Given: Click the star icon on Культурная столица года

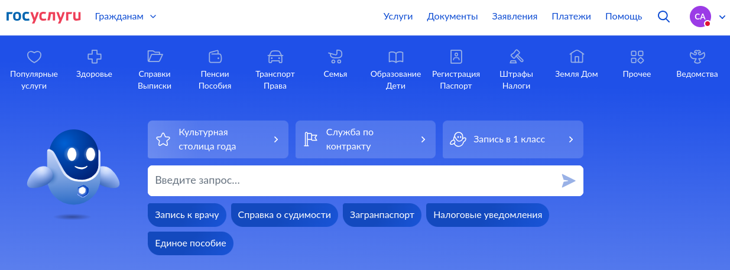Looking at the screenshot, I should coord(163,139).
